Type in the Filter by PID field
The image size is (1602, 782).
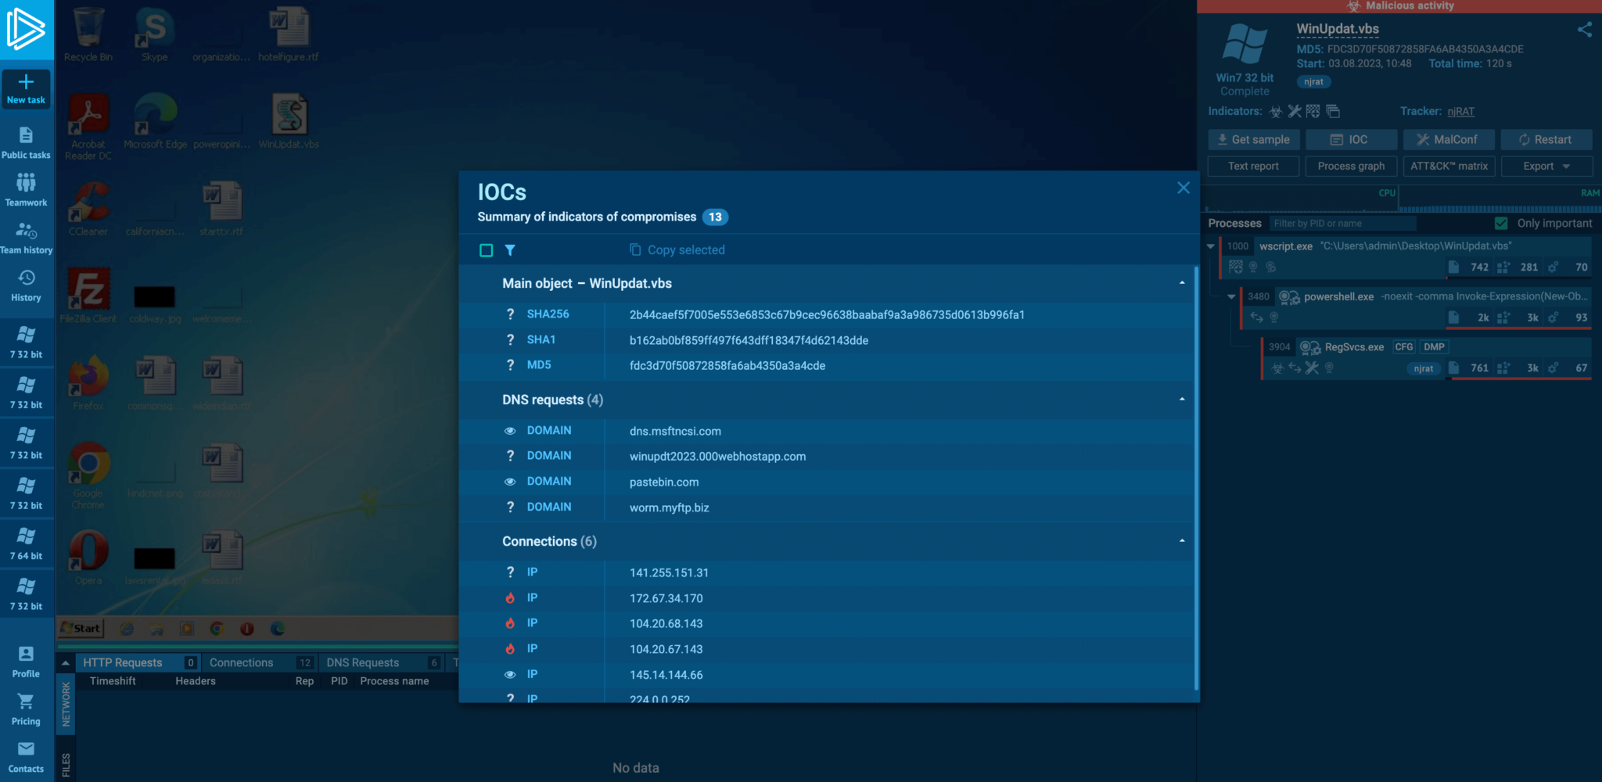[1342, 224]
